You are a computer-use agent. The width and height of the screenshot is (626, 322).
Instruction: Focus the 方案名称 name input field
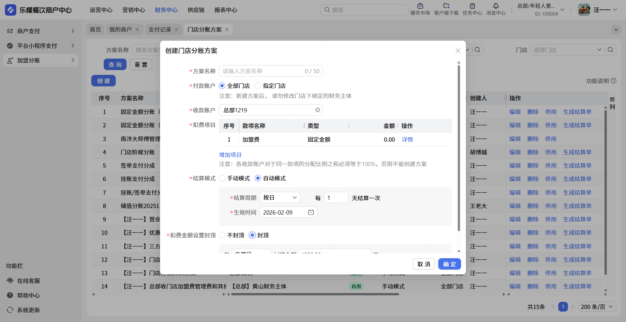pos(261,71)
